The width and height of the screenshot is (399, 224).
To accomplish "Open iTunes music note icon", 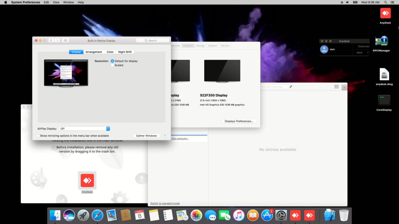I will coord(239,215).
